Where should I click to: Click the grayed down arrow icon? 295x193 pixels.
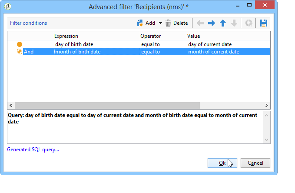point(234,23)
